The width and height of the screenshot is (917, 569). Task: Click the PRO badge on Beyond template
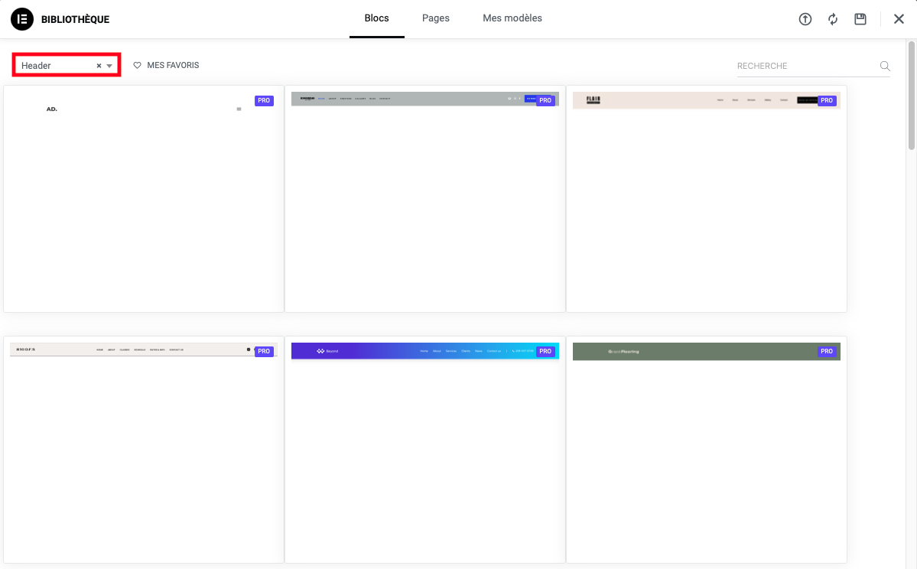[545, 351]
